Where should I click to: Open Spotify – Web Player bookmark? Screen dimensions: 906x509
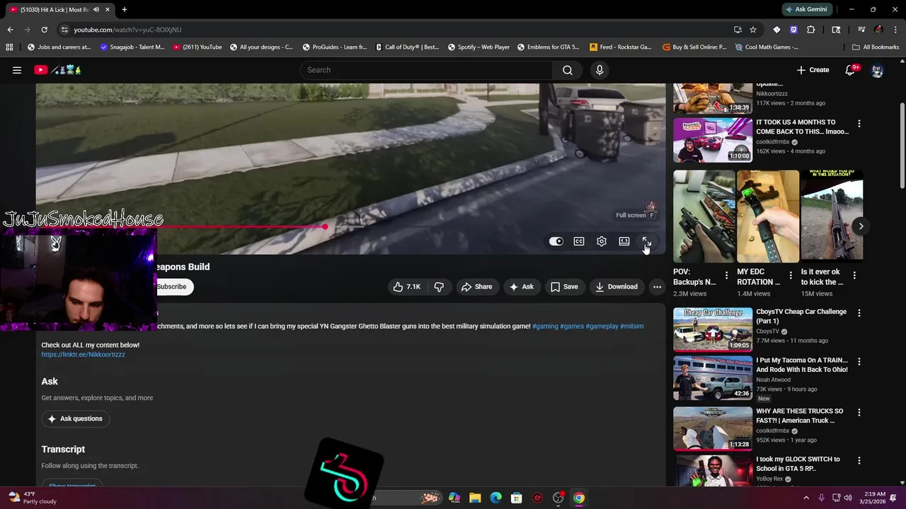(478, 47)
